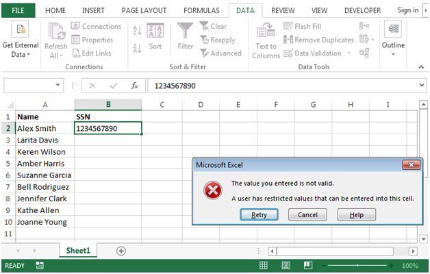430x274 pixels.
Task: Open the ribbon tab overflow arrow next to Sign in
Action: pyautogui.click(x=425, y=10)
